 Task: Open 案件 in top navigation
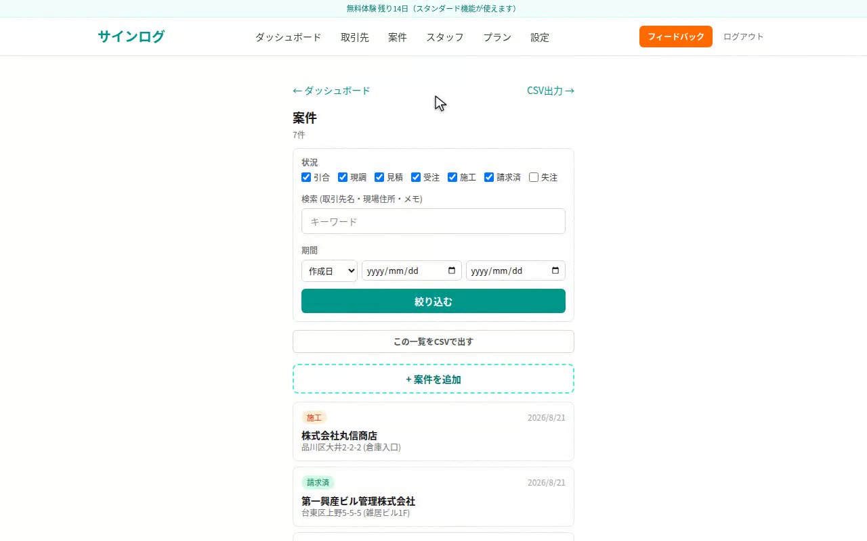pyautogui.click(x=398, y=37)
